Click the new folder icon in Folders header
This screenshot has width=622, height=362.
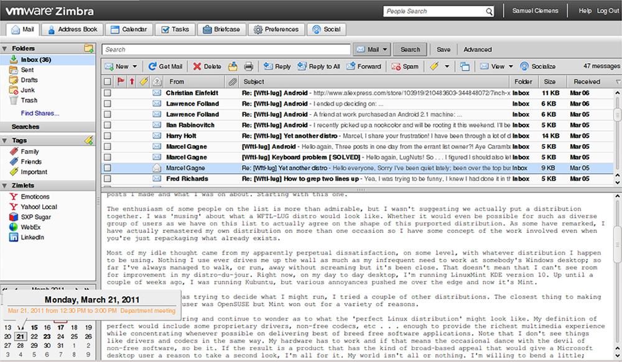pos(88,48)
